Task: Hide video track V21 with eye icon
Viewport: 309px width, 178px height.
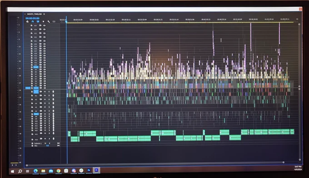Action: pos(45,41)
